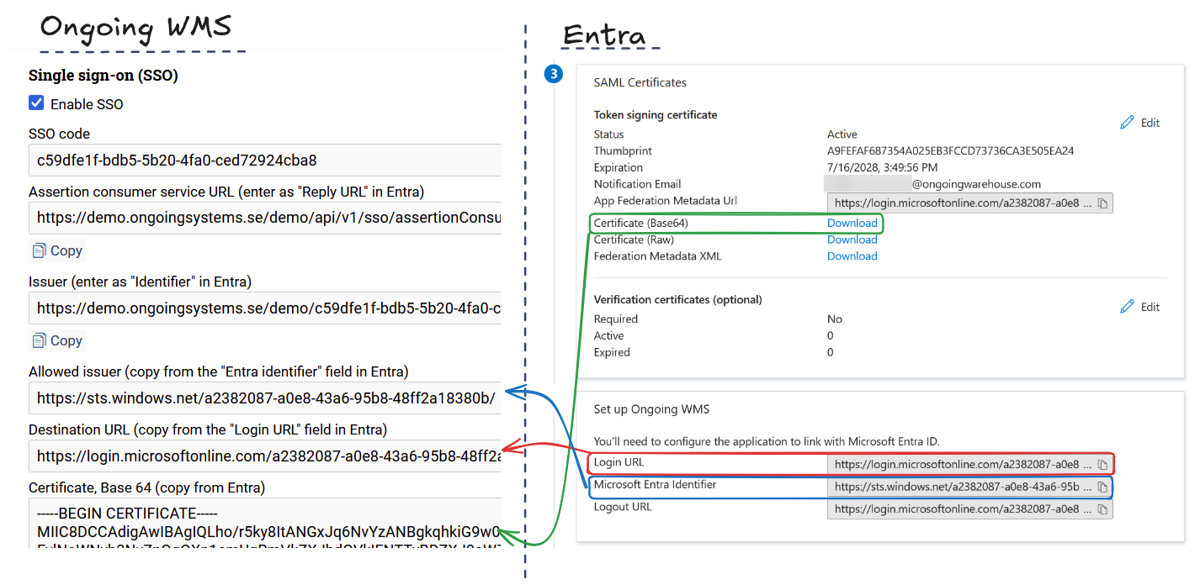Click the Microsoft Entra Identifier field
Screen dimensions: 1200x585
[x=969, y=487]
